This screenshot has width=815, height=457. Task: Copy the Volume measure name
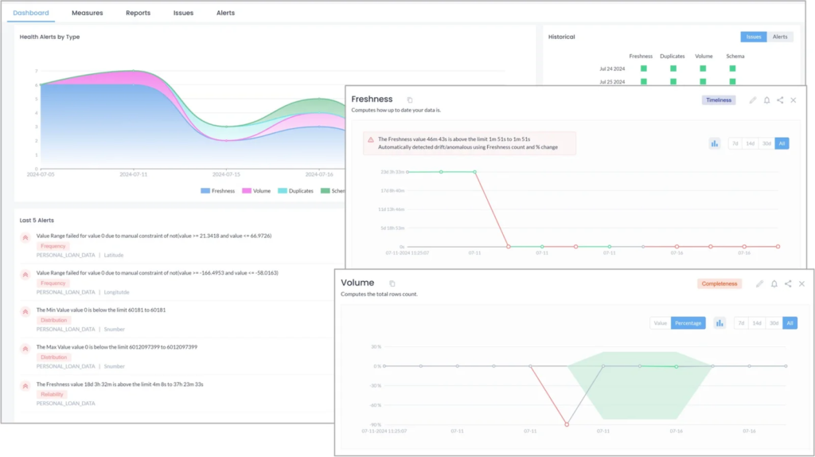pos(392,283)
